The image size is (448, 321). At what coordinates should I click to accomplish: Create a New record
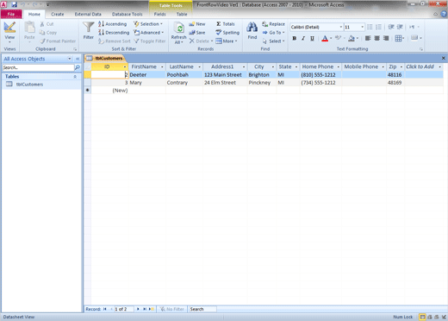coord(197,24)
